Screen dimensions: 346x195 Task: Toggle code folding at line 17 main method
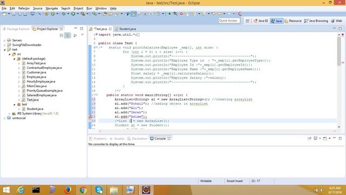(97, 95)
